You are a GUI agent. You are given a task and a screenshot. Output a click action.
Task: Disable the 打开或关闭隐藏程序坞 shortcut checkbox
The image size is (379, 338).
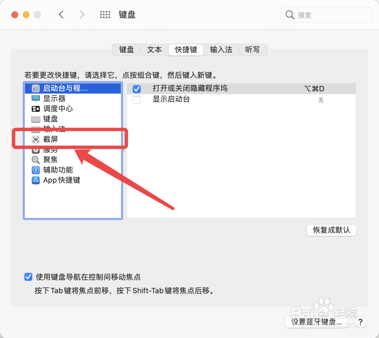pyautogui.click(x=137, y=89)
